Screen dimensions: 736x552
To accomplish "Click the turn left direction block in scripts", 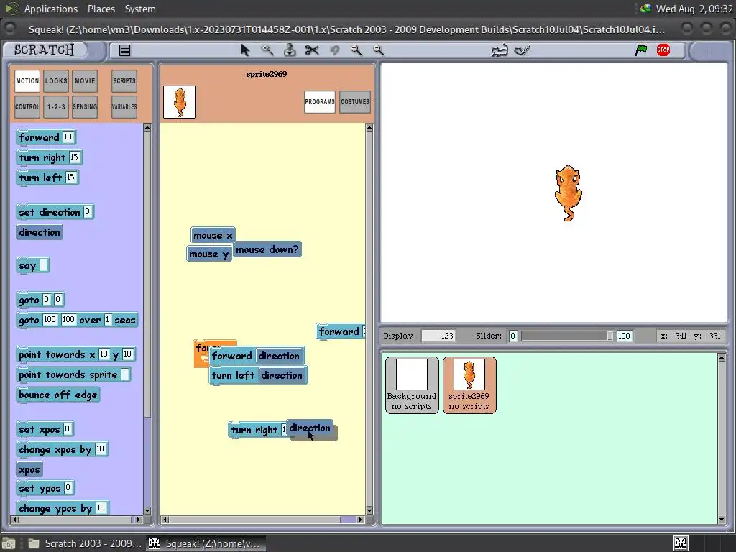I will (258, 375).
